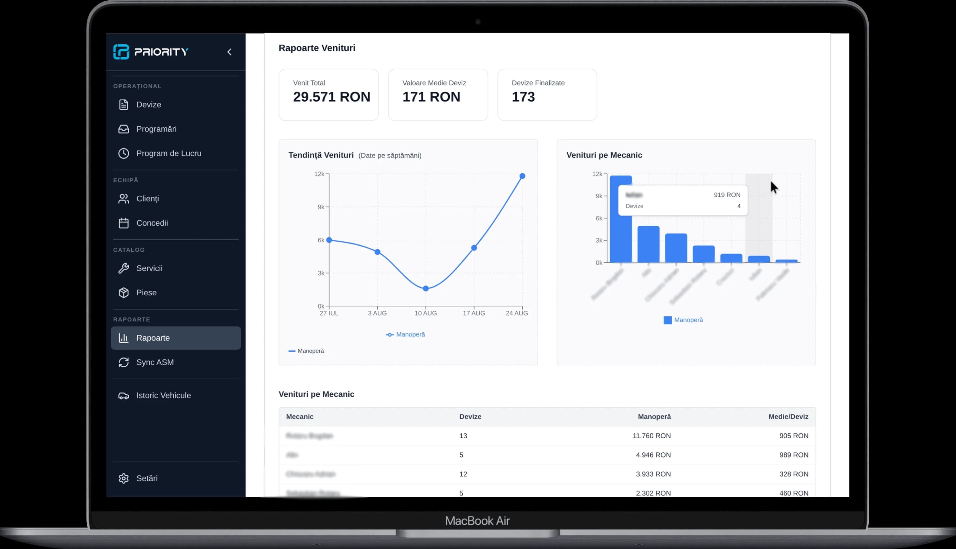This screenshot has width=956, height=549.
Task: Click the Medie/Deviz column header
Action: point(788,417)
